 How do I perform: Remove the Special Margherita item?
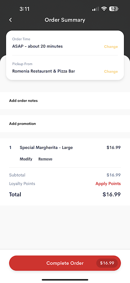(x=45, y=159)
